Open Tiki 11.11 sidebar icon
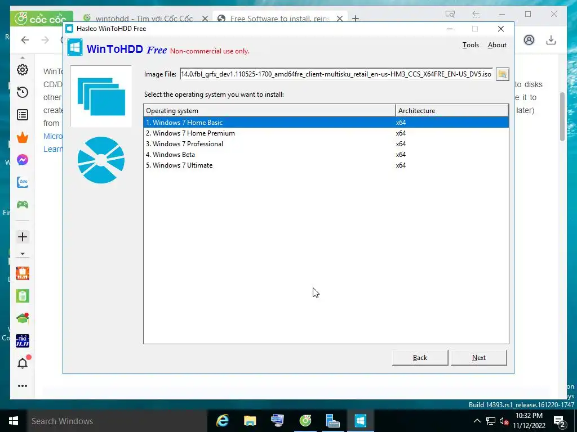577x432 pixels. [x=23, y=341]
